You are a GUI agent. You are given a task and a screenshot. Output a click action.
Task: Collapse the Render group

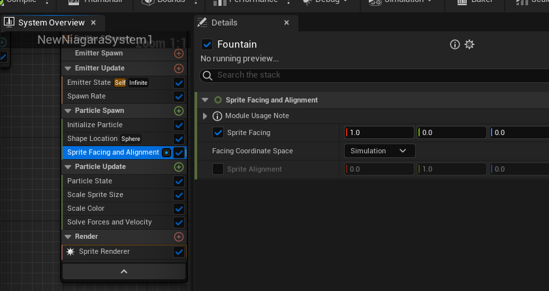(x=68, y=237)
